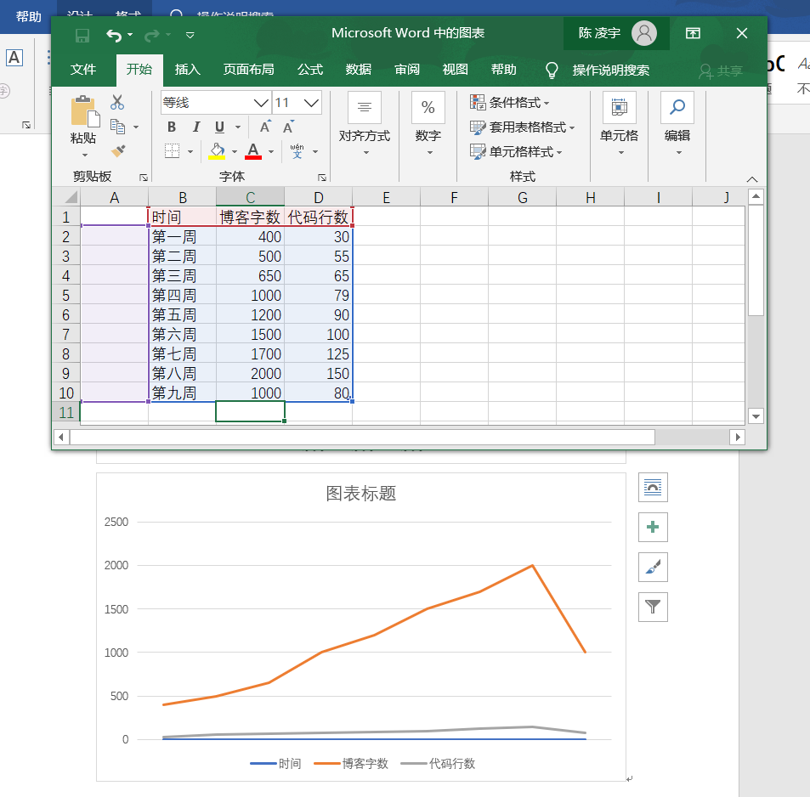Click the Format Painter brush icon
Image resolution: width=810 pixels, height=797 pixels.
click(118, 151)
